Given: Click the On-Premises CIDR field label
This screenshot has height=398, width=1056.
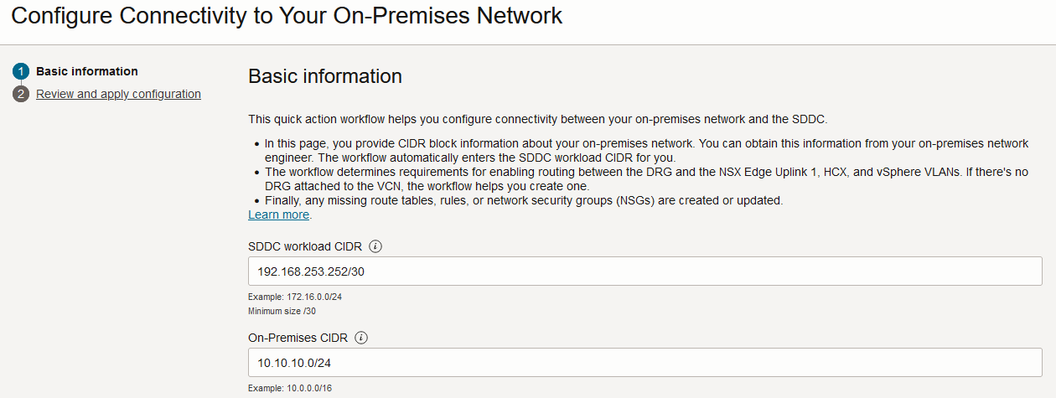Looking at the screenshot, I should pyautogui.click(x=298, y=339).
